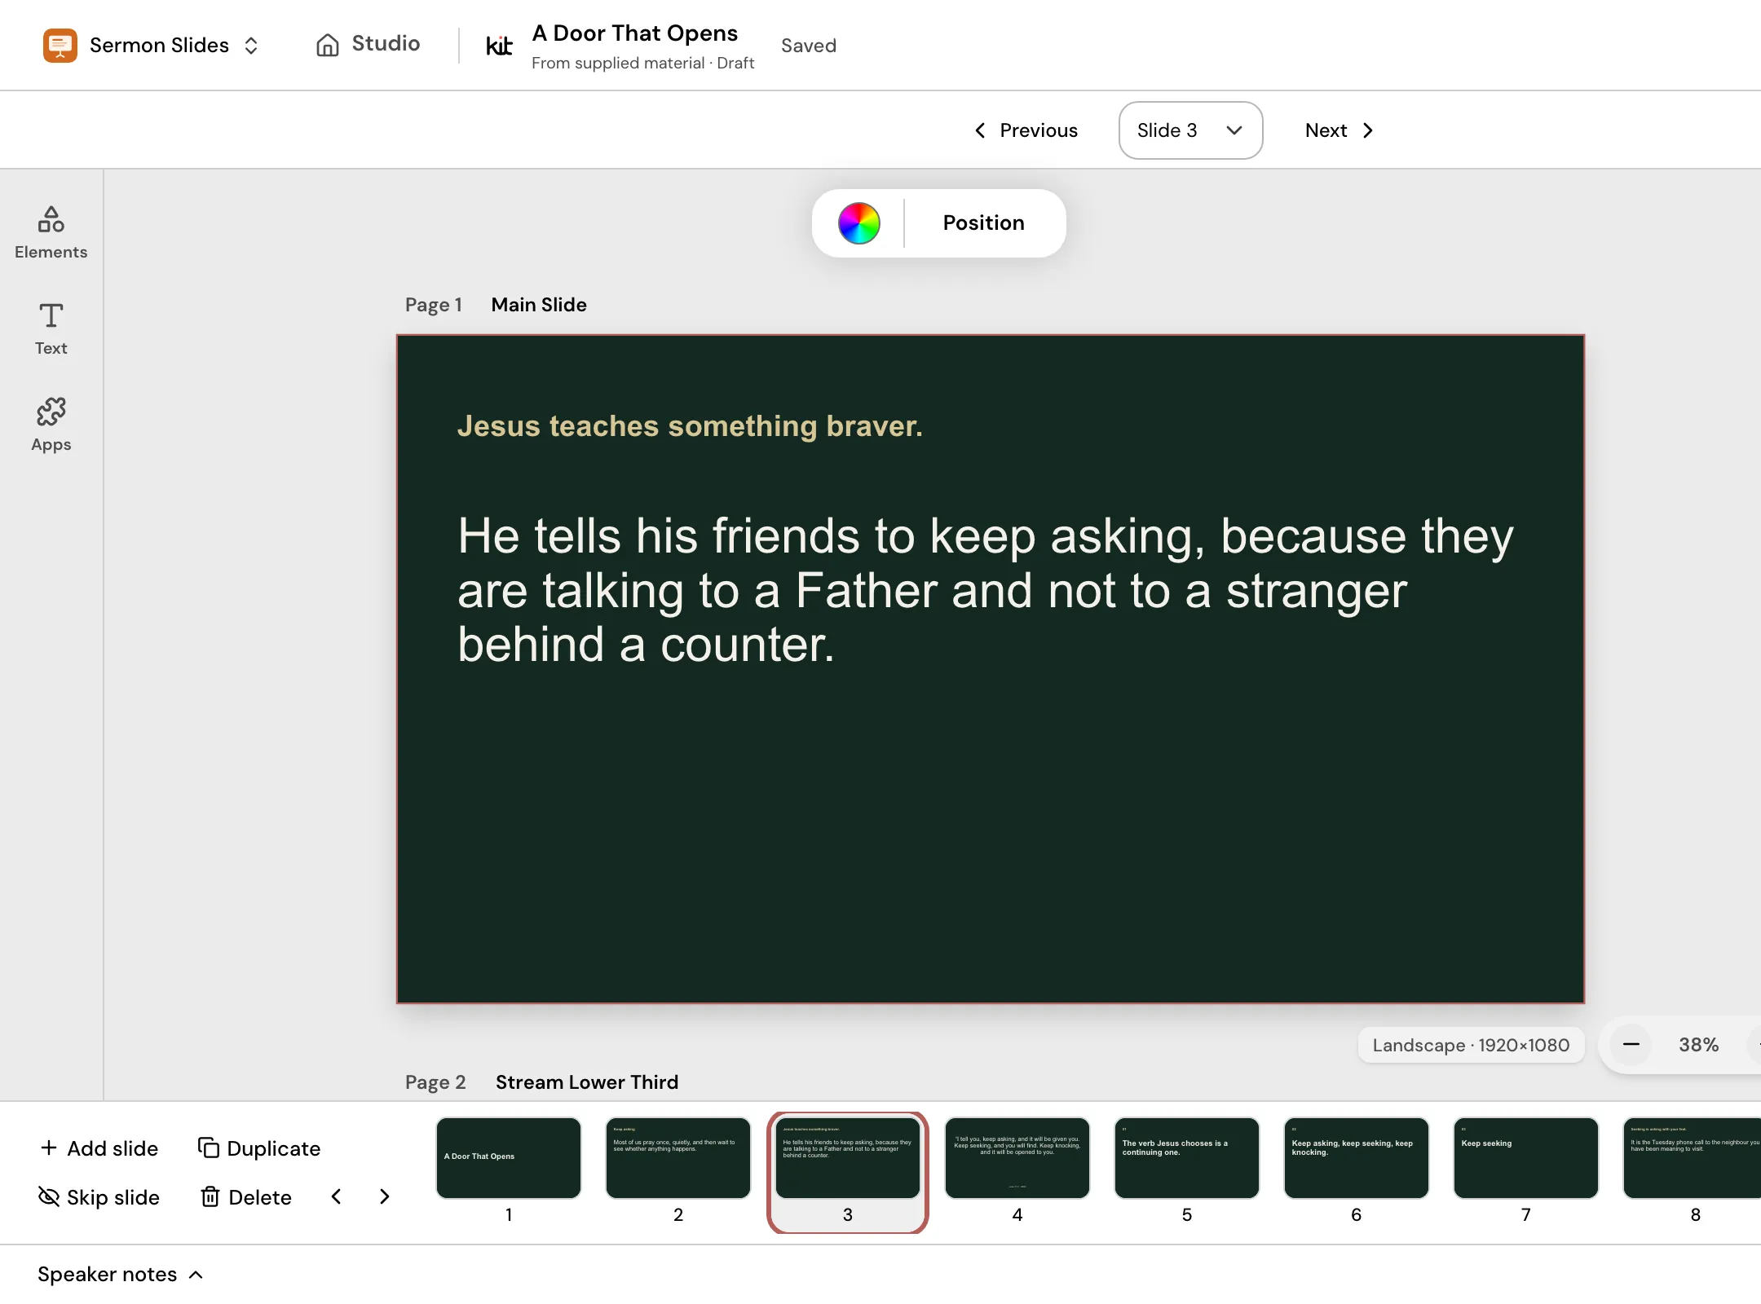This screenshot has width=1761, height=1304.
Task: Add a new slide
Action: tap(99, 1148)
